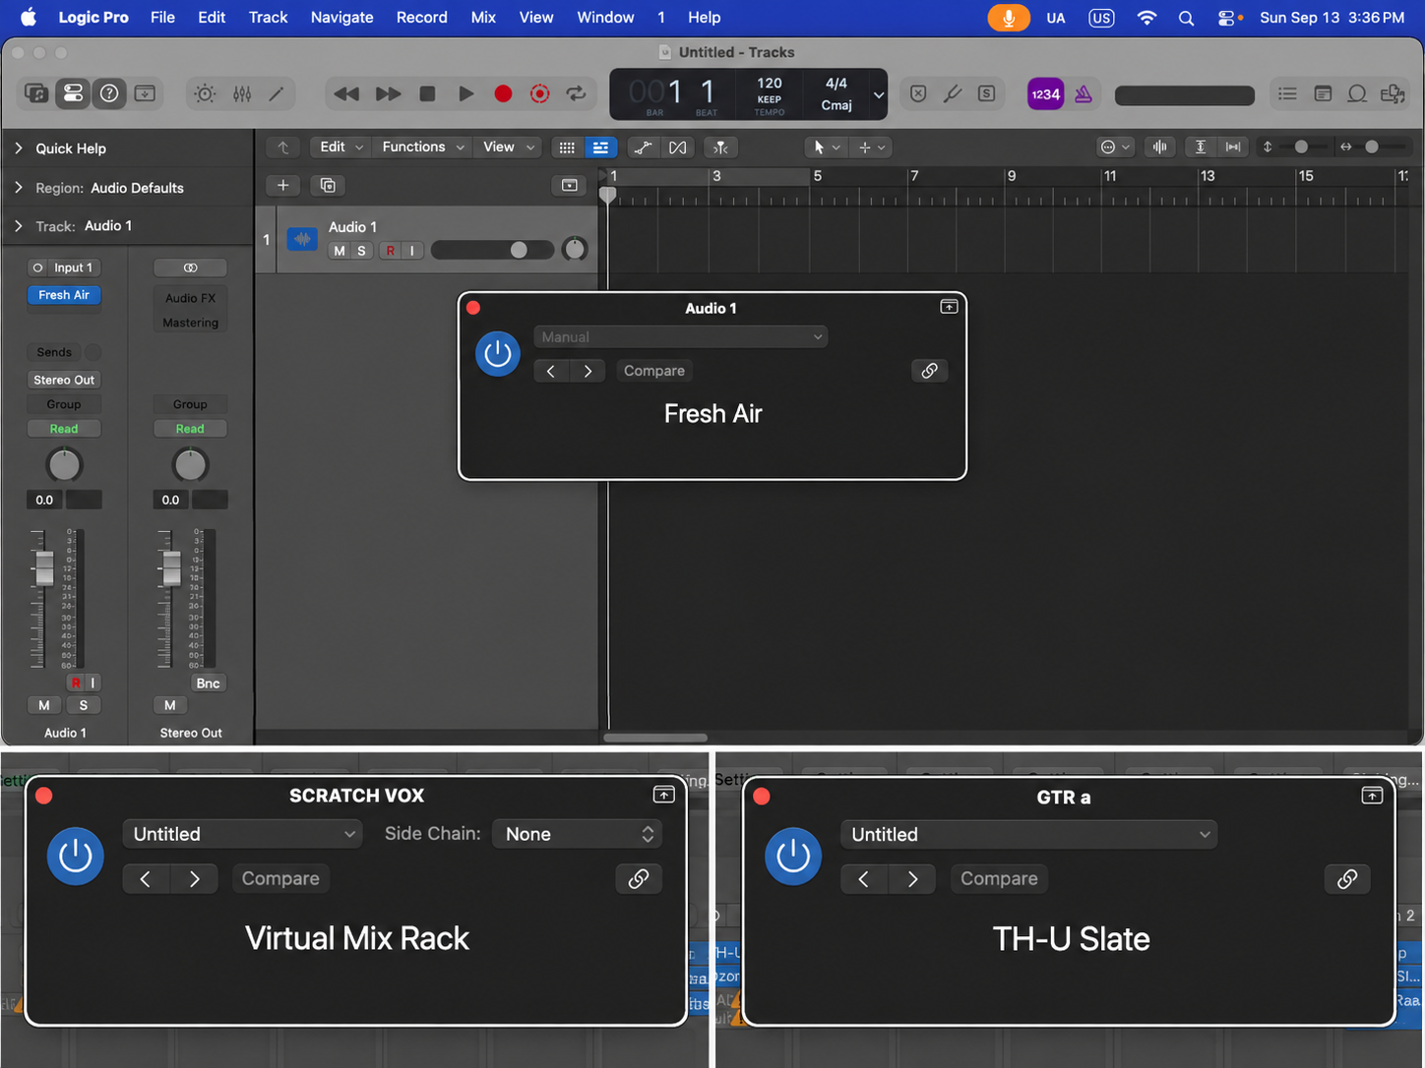Click the Replace mode icon
The image size is (1425, 1068).
point(918,93)
